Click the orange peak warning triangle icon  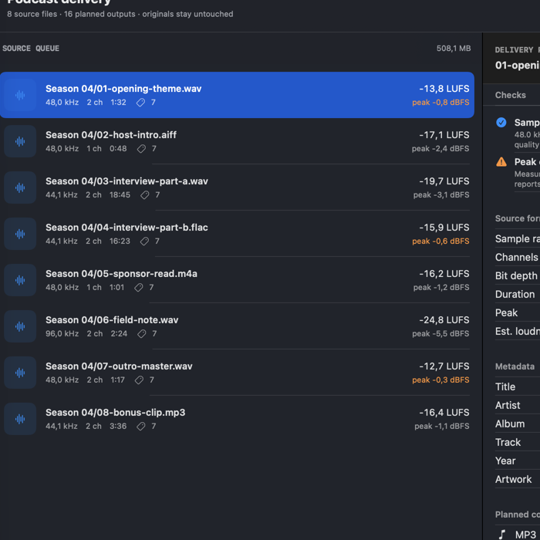pos(501,162)
